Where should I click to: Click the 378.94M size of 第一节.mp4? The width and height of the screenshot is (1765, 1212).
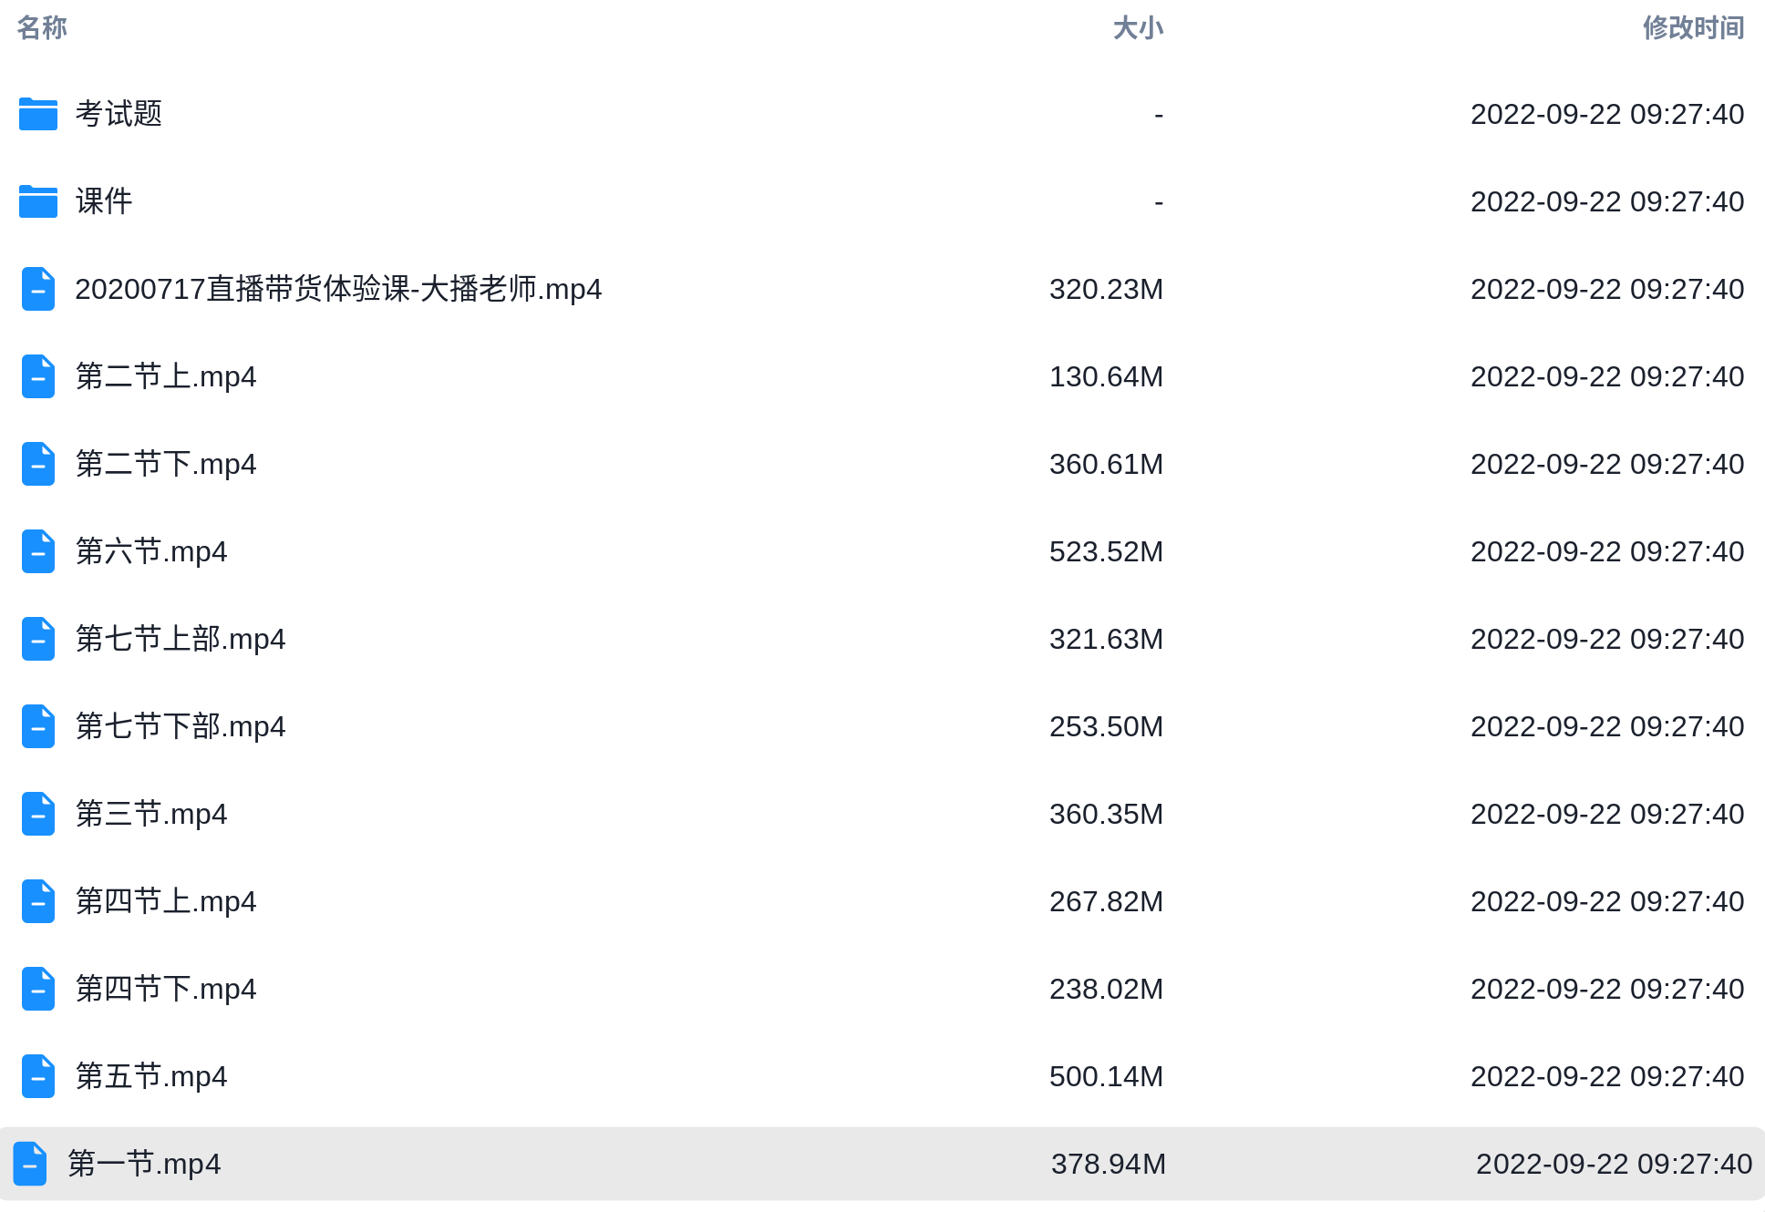point(1108,1164)
